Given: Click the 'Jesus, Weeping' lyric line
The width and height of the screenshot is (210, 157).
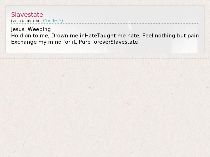Looking at the screenshot, I should pyautogui.click(x=31, y=29).
